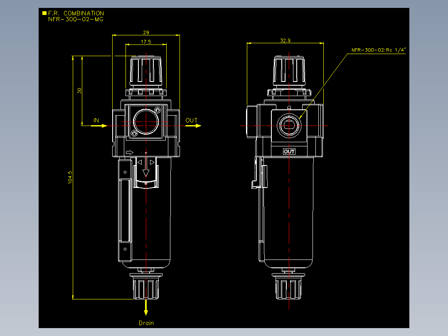The image size is (448, 336).
Task: Select the NFR-300-02-MG model number text
Action: tap(76, 19)
